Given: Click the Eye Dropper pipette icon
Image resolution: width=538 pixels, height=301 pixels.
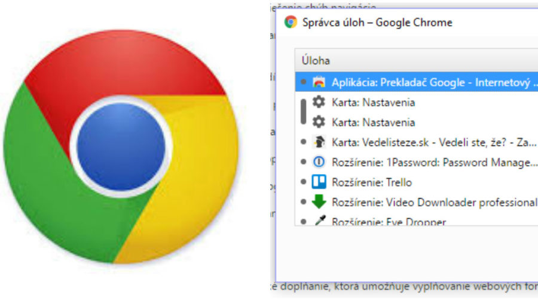Looking at the screenshot, I should 319,221.
